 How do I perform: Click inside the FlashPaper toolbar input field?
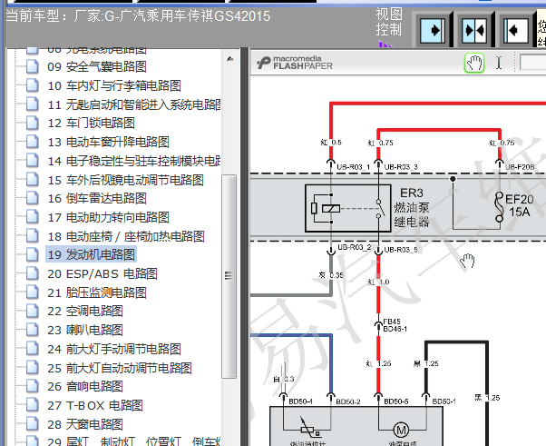point(532,63)
